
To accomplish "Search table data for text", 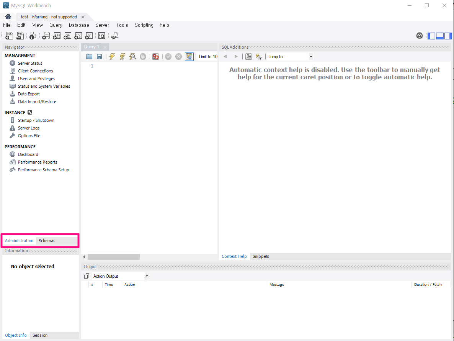I will [x=101, y=36].
